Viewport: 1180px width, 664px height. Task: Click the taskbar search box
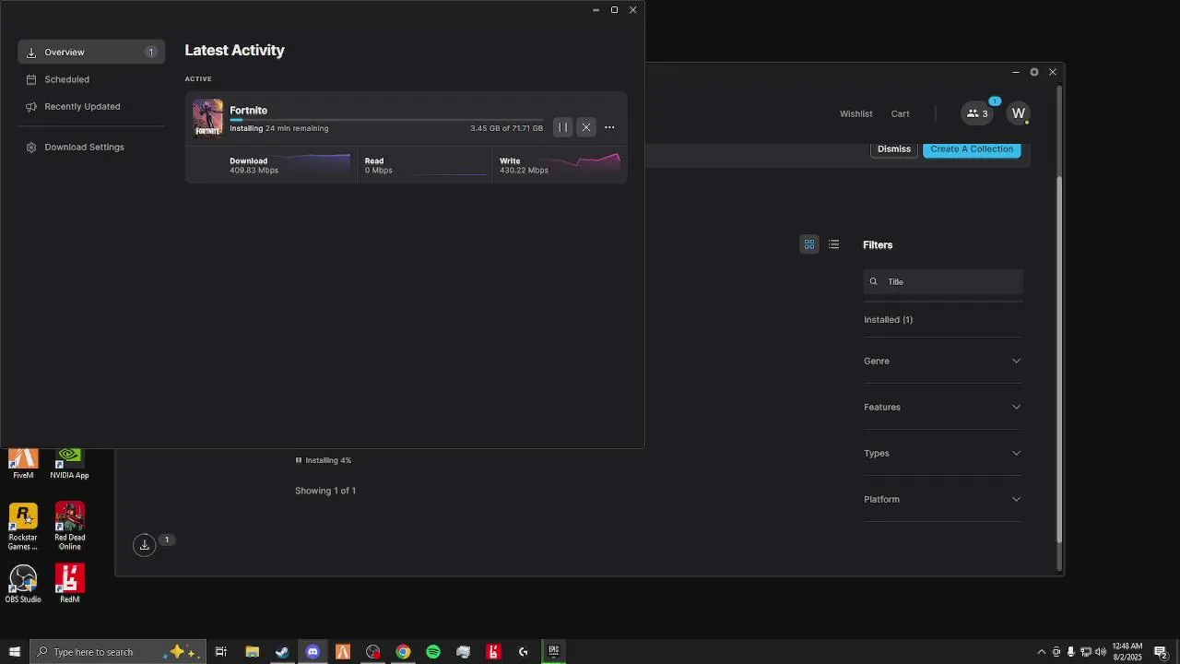point(118,652)
